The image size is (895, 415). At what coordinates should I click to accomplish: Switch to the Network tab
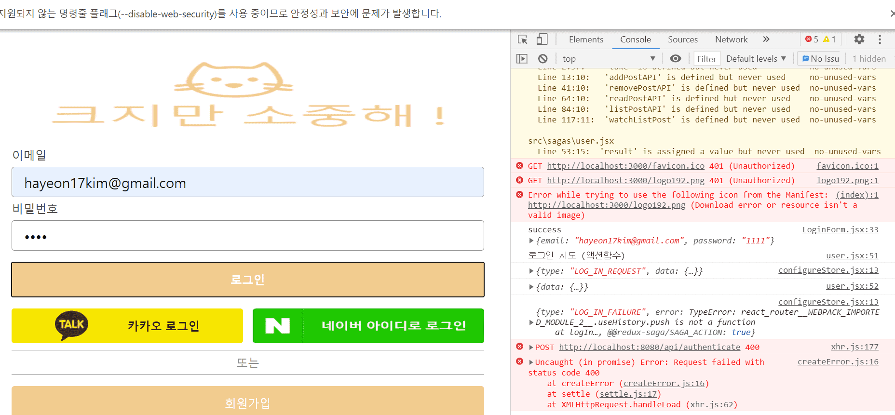732,40
